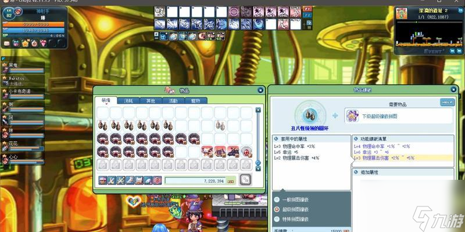Use the blue swirl skill in the second hotbar row
Image resolution: width=465 pixels, height=232 pixels.
pyautogui.click(x=258, y=24)
